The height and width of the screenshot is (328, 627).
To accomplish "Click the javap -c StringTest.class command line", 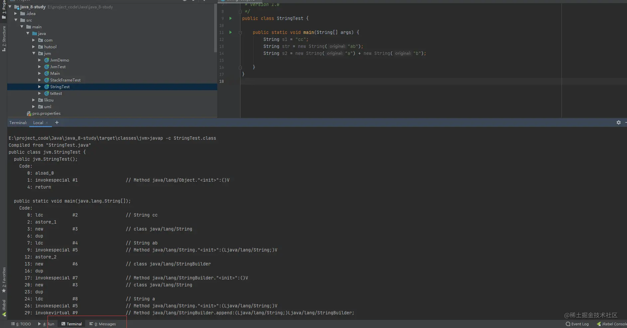I will click(x=112, y=138).
